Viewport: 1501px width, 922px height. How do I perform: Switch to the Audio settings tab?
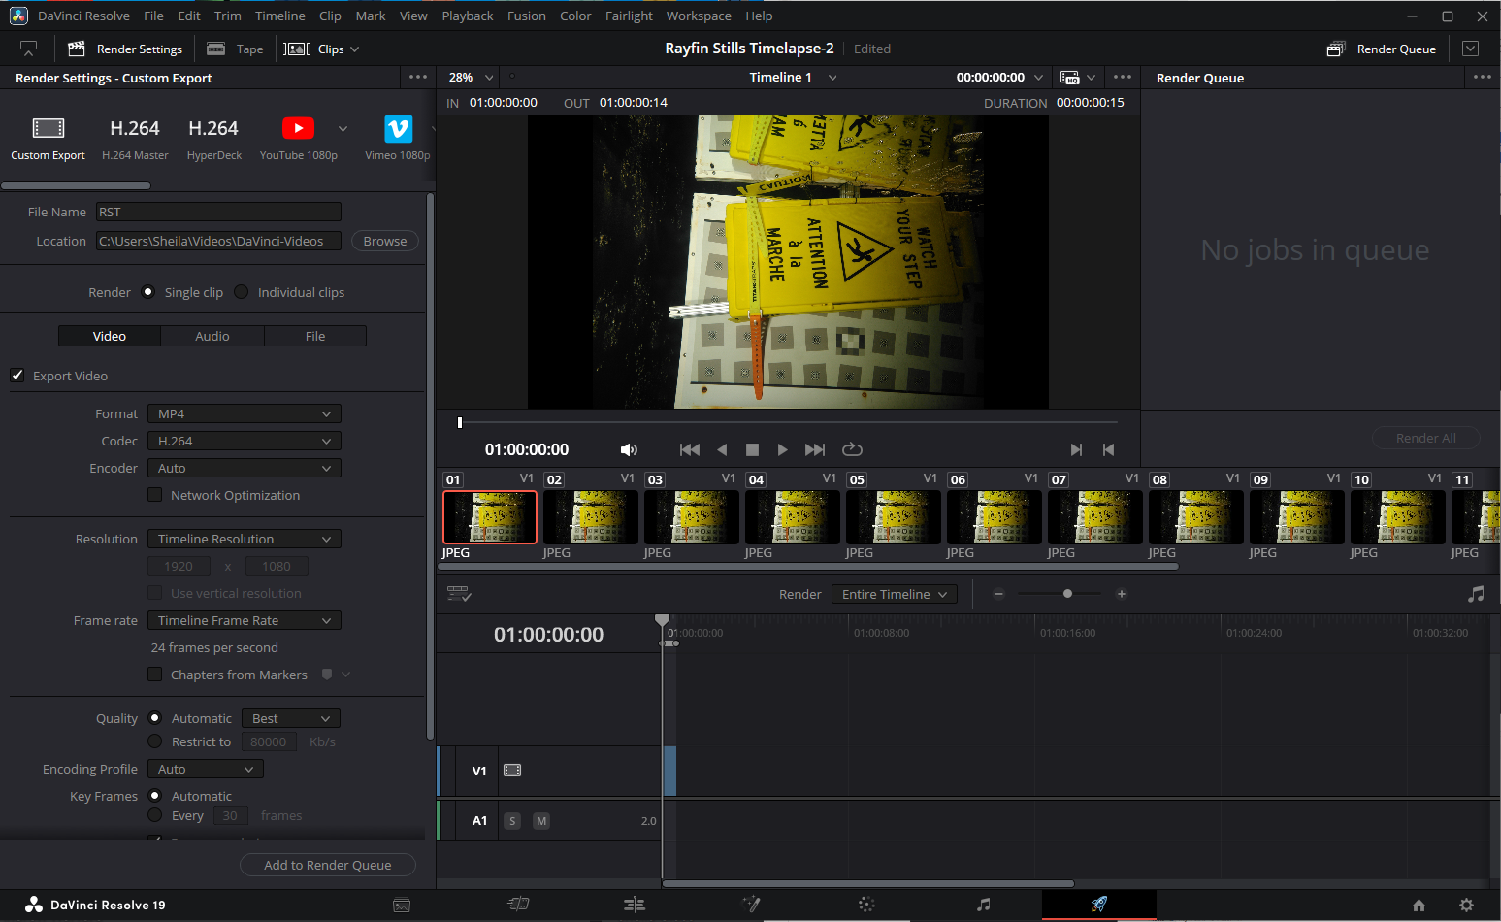[212, 336]
